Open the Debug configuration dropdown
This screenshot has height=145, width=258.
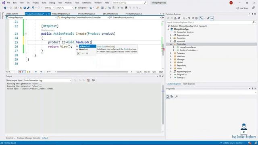point(49,8)
